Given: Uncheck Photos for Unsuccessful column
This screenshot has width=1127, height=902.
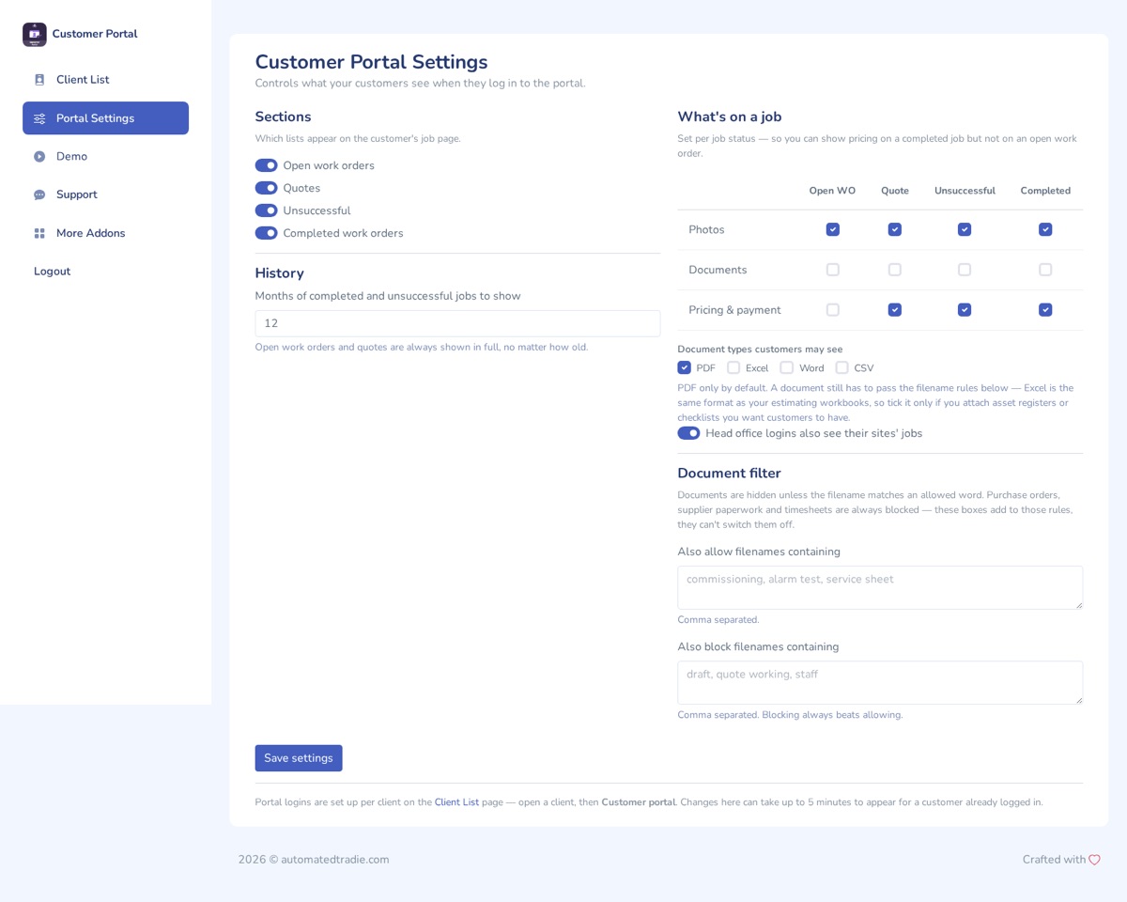Looking at the screenshot, I should [965, 229].
